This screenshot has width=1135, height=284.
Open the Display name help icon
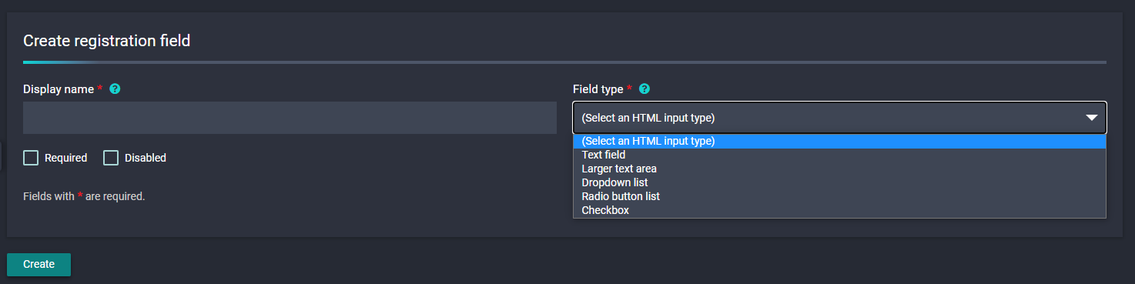click(x=115, y=89)
